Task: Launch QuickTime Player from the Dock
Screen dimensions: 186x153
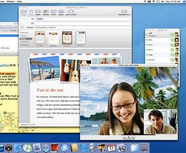Action: tap(83, 148)
